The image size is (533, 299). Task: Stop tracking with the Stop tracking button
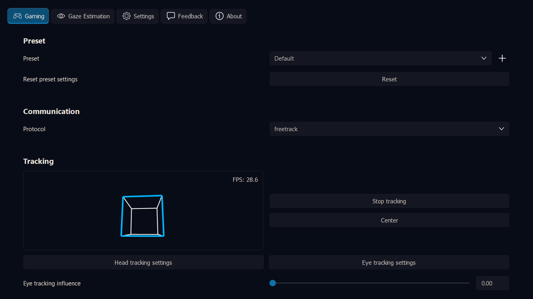coord(389,201)
